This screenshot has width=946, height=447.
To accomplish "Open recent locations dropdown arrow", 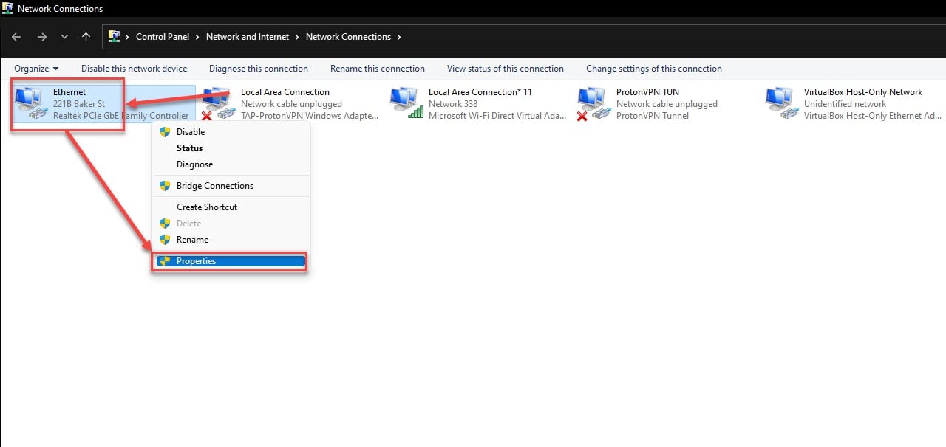I will (x=64, y=37).
